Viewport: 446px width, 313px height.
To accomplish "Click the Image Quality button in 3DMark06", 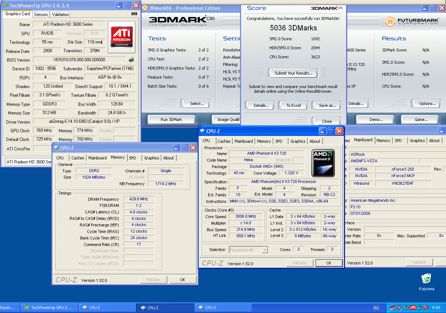I will pos(227,120).
